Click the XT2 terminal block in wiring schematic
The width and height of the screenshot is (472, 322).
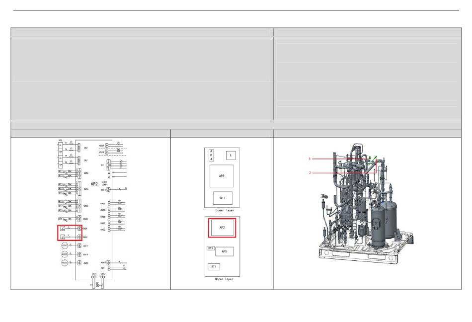click(61, 155)
